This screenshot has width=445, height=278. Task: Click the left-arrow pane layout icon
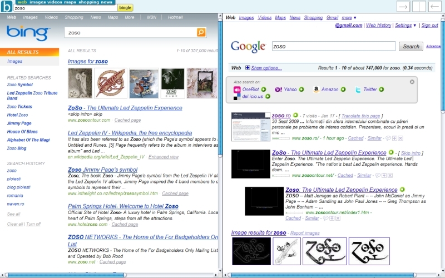click(434, 7)
